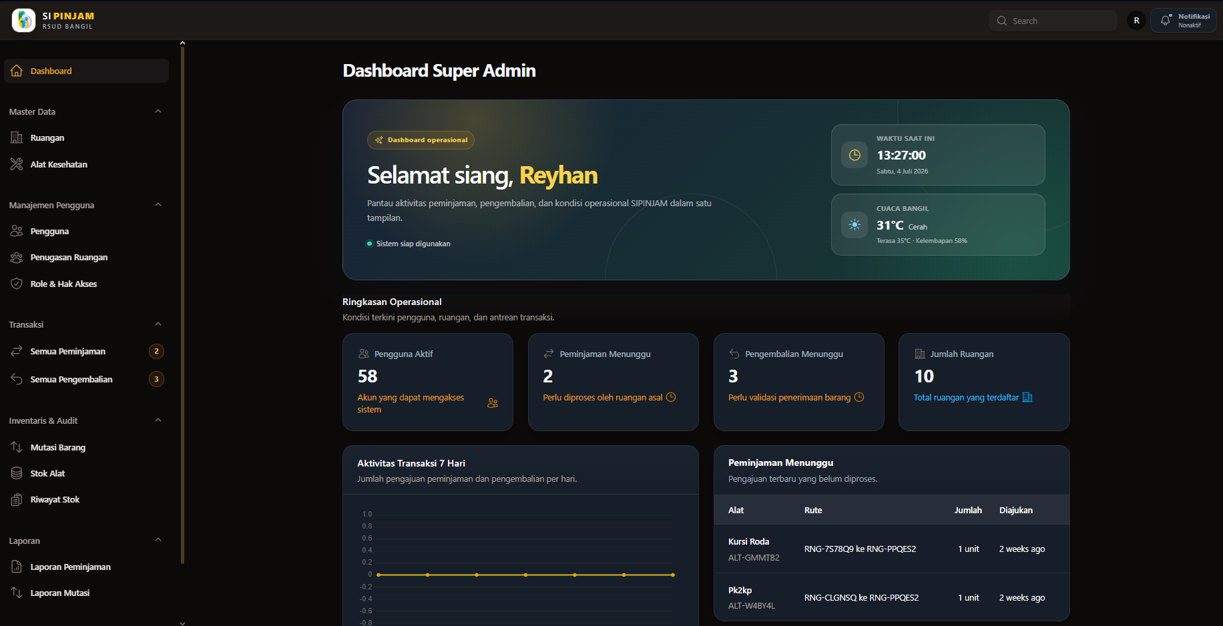
Task: Click the Pengguna users icon
Action: [17, 231]
